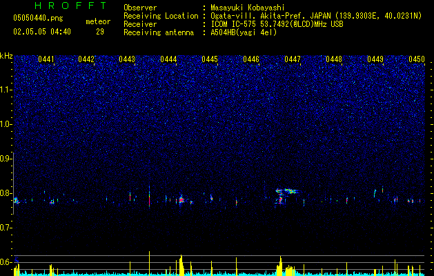Click the tallest yellow power spike
The height and width of the screenshot is (276, 434).
149,263
